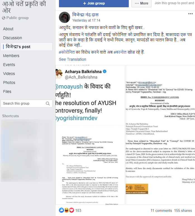The image size is (195, 216).
Task: Open the Acharya Balkrishna tweet image
Action: point(90,135)
